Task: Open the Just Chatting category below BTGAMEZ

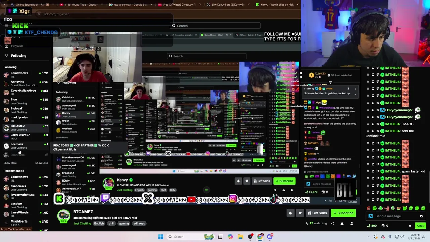Action: click(82, 224)
